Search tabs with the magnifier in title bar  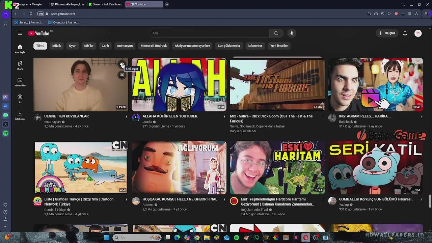click(x=403, y=4)
